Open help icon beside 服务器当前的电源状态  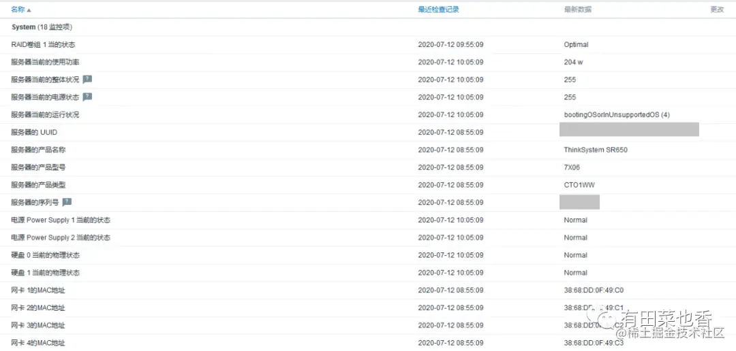(x=87, y=97)
